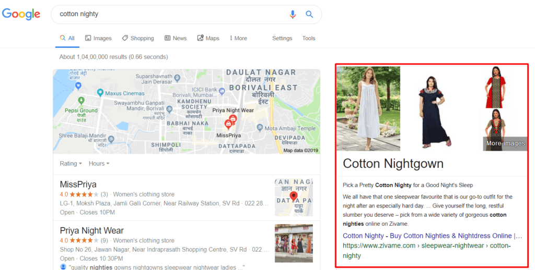Open the Rating filter dropdown
This screenshot has width=535, height=270.
point(71,164)
